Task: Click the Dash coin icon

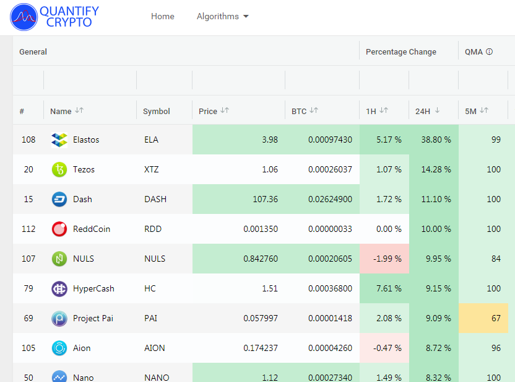Action: point(59,200)
